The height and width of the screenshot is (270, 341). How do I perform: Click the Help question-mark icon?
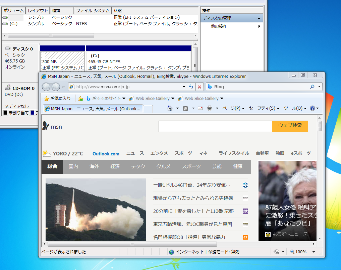pos(312,108)
